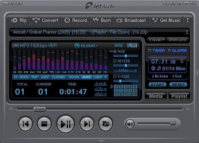Click the track title scroll arrows
The image size is (199, 143).
coord(187,32)
